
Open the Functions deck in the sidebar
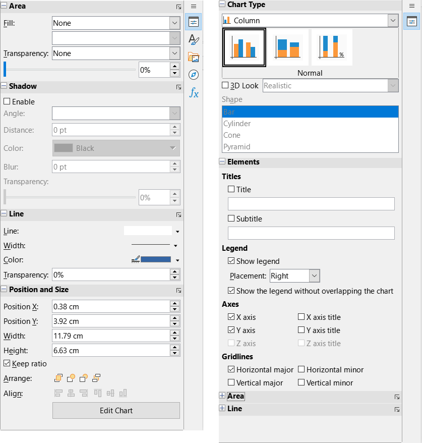tap(193, 93)
